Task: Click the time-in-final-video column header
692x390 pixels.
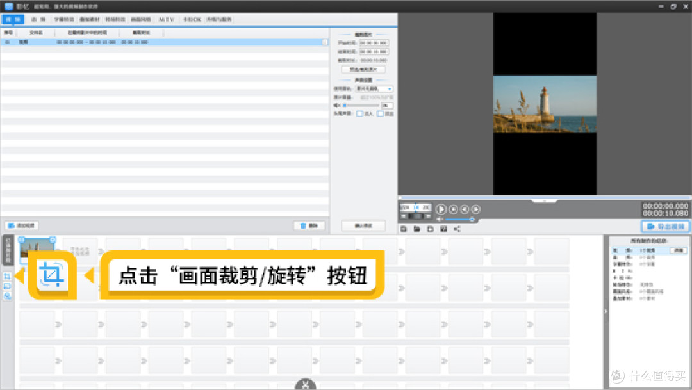Action: pos(87,33)
